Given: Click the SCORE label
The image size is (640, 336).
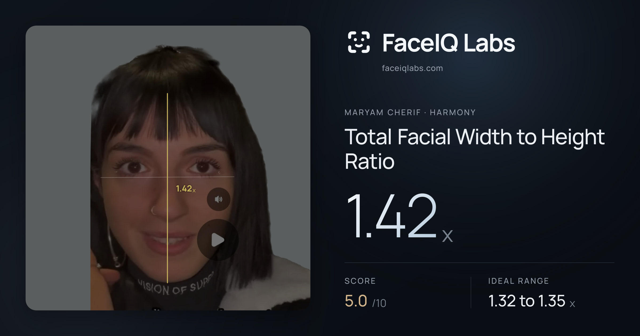Looking at the screenshot, I should coord(360,281).
